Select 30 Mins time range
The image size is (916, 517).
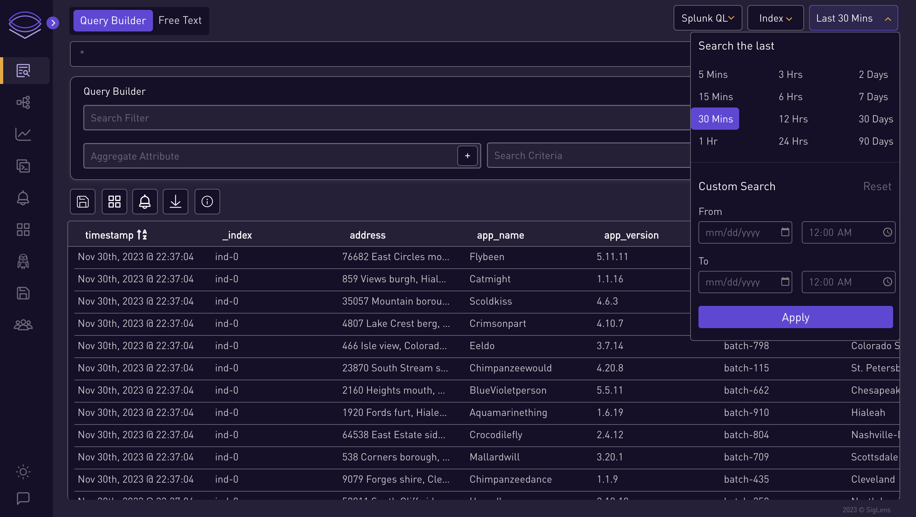click(x=715, y=119)
